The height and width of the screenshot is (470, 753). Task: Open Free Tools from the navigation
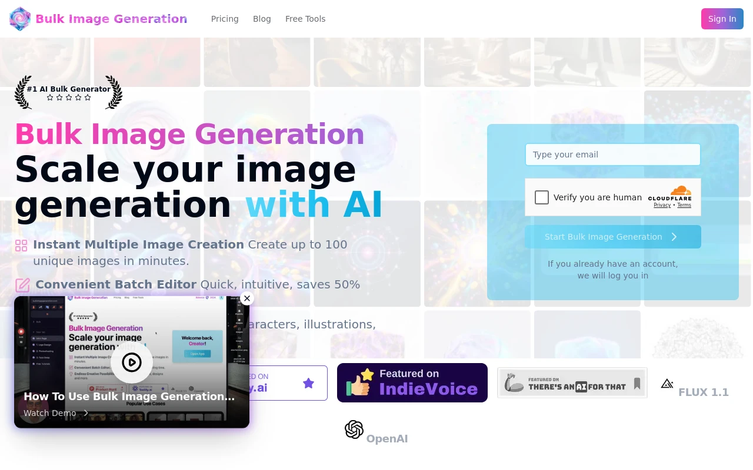(x=305, y=19)
